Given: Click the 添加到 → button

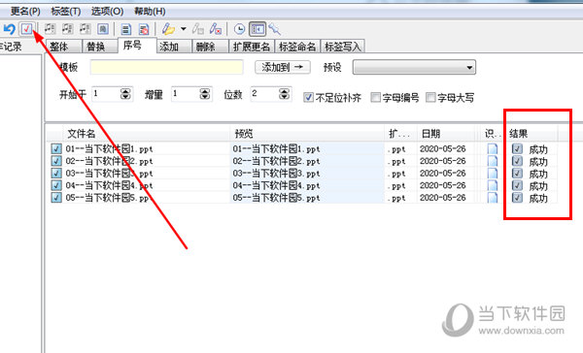Looking at the screenshot, I should tap(283, 67).
